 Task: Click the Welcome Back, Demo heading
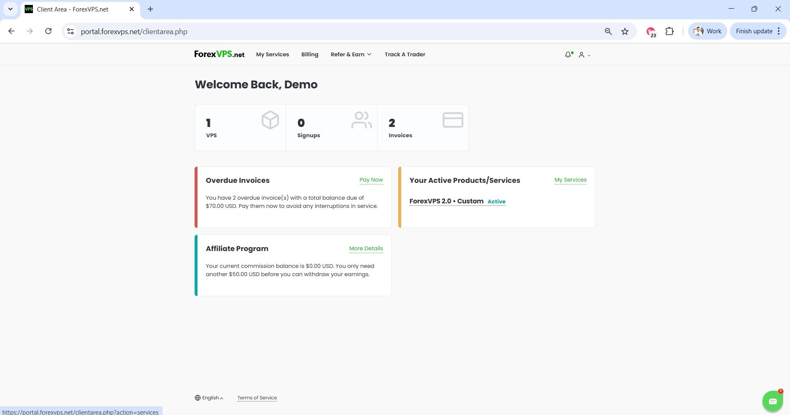pos(256,85)
